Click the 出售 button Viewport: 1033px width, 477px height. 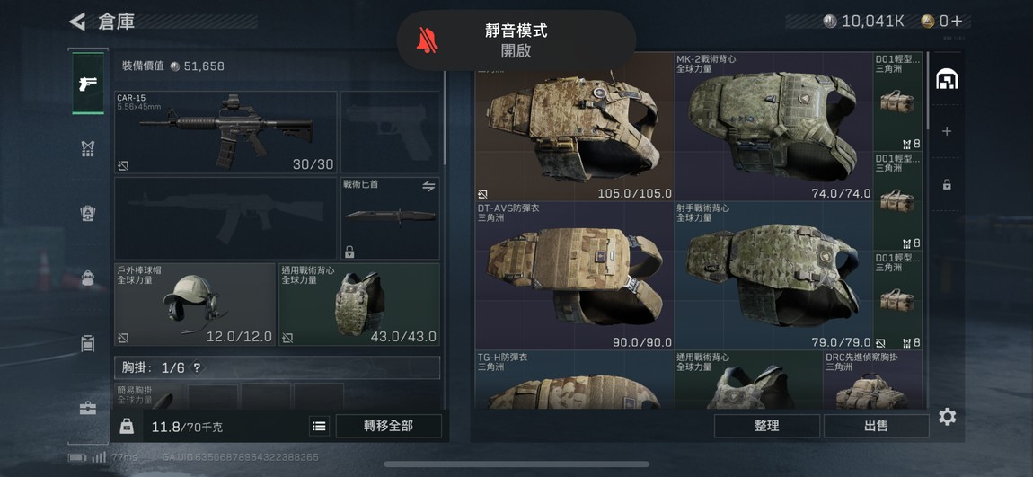tap(876, 426)
